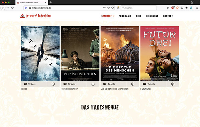Click the home icon in title bar
The width and height of the screenshot is (200, 127).
[192, 2]
